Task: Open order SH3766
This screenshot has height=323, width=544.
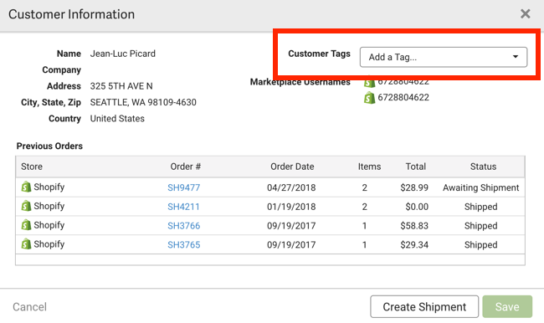Action: (x=184, y=226)
